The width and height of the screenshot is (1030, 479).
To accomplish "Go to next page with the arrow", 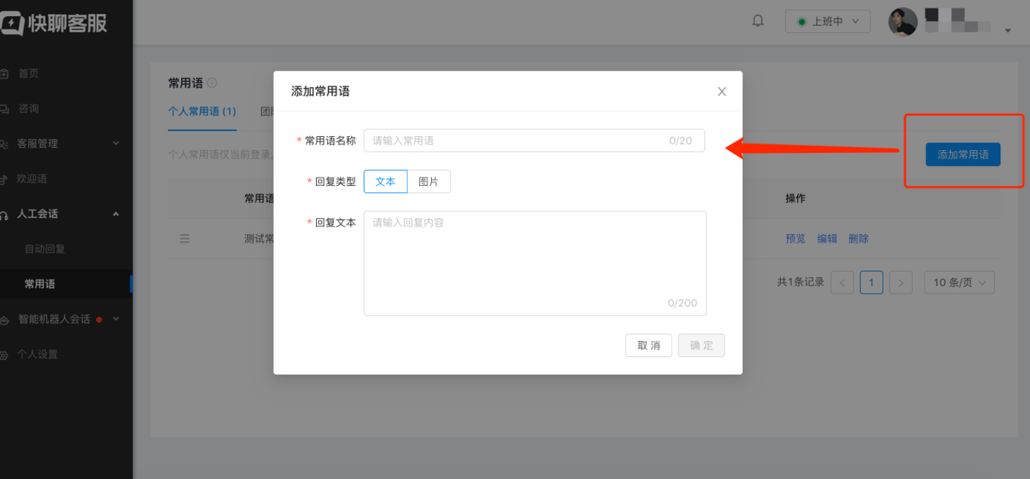I will coord(901,282).
